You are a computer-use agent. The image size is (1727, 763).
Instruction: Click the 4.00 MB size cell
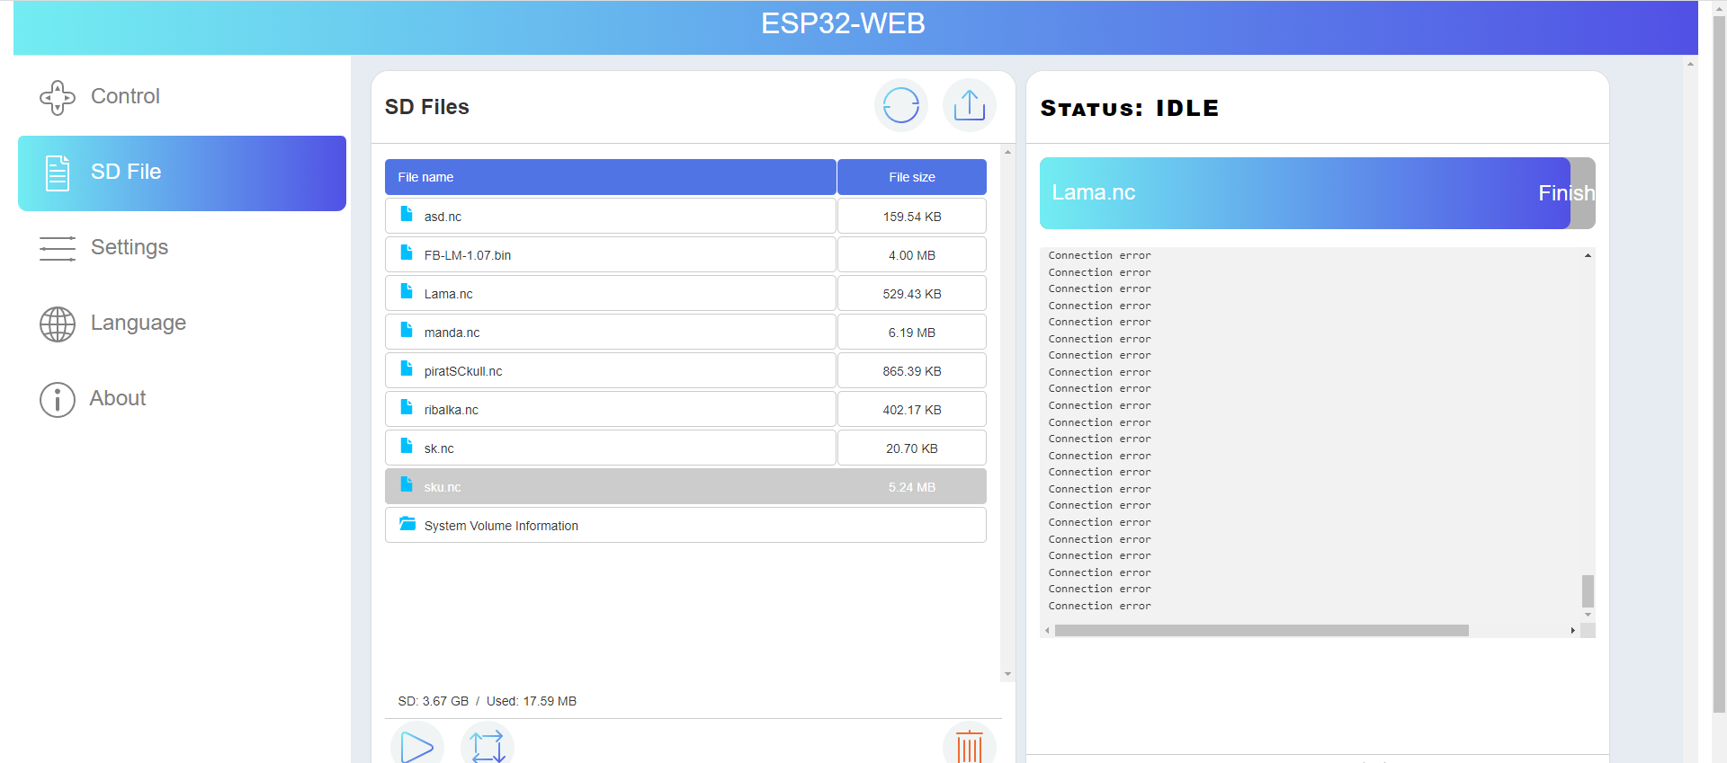[x=912, y=255]
